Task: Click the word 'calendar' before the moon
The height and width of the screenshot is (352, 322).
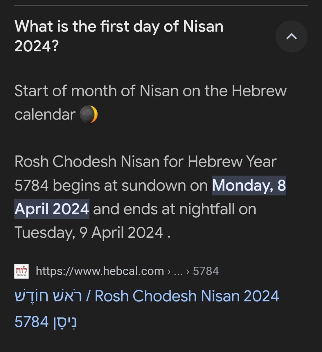Action: click(45, 115)
